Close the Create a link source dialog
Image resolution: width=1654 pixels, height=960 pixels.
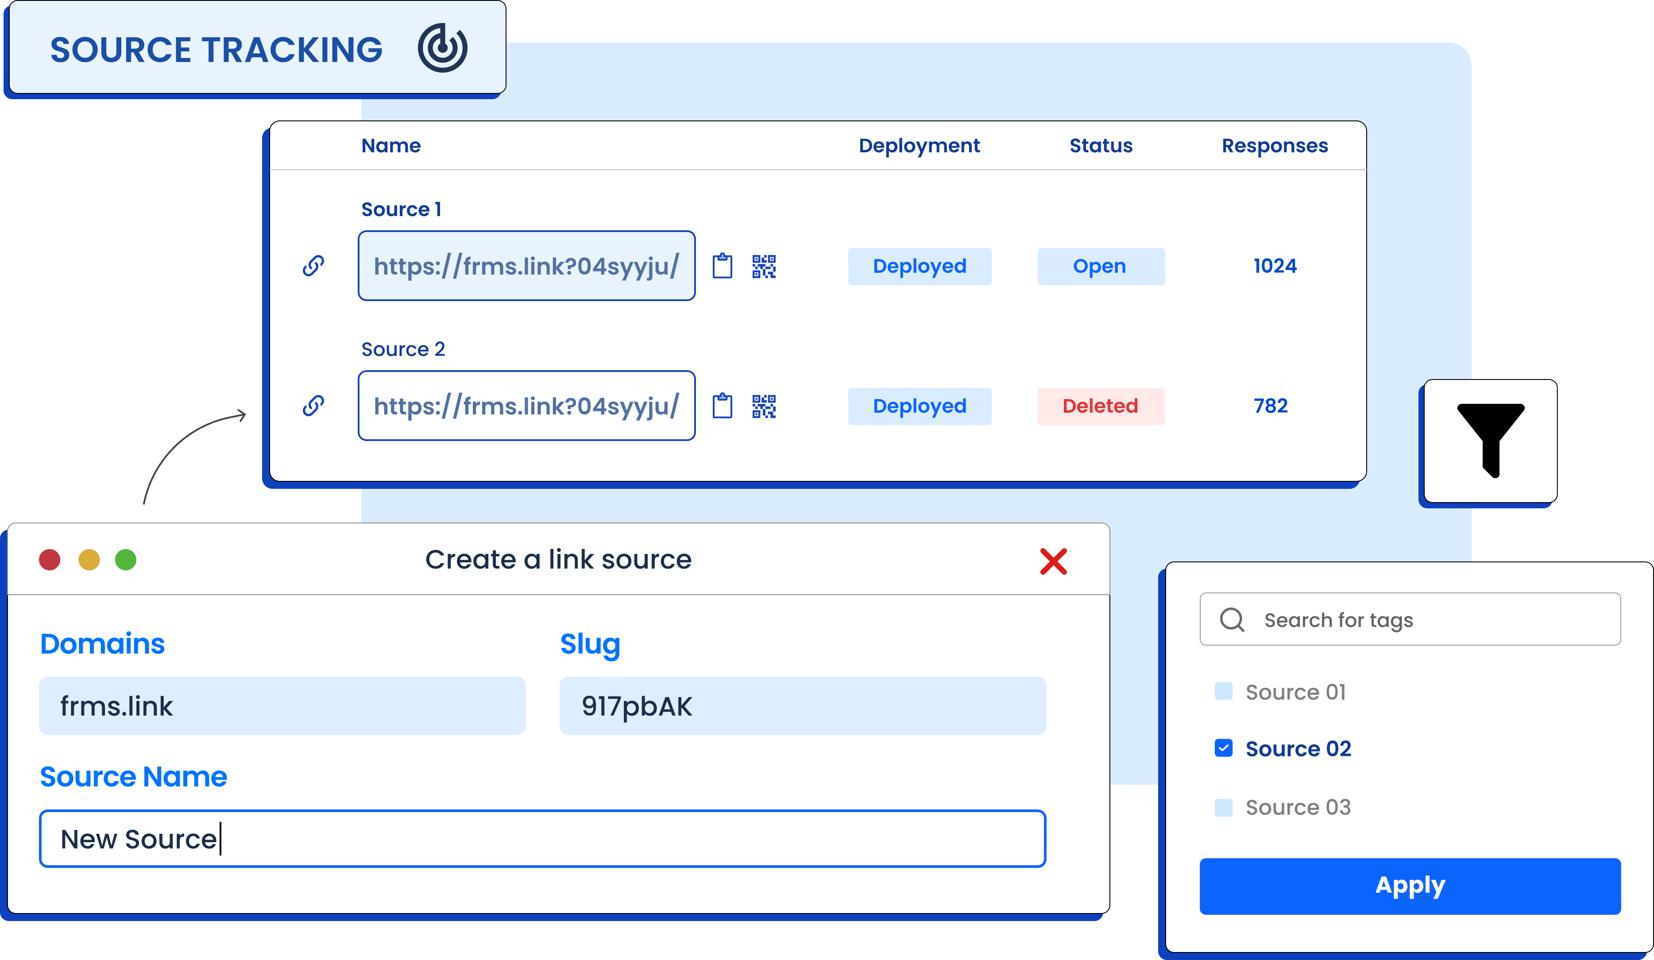tap(1053, 561)
